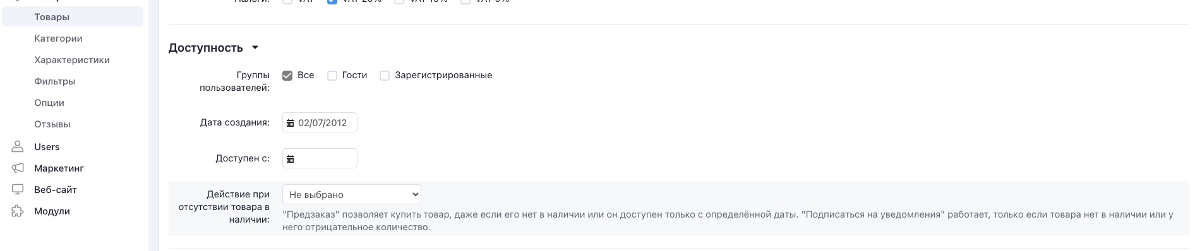Click calendar icon in Доступен с field

[x=291, y=159]
